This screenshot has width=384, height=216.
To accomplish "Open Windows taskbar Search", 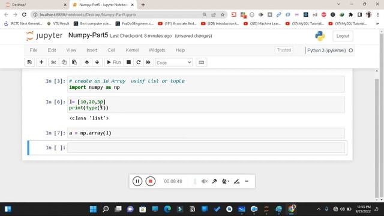I will [106, 209].
